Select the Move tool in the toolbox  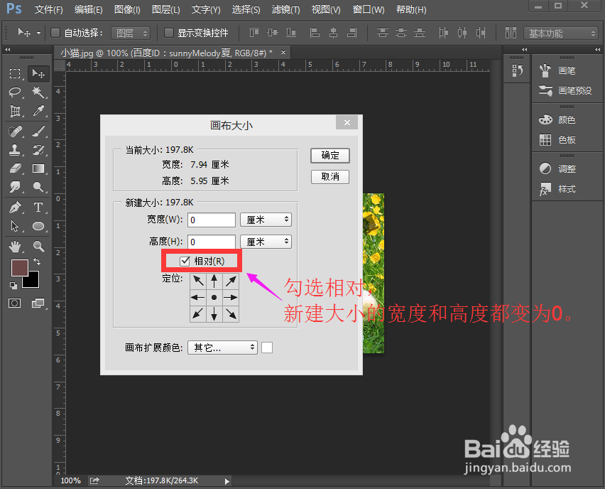tap(38, 73)
